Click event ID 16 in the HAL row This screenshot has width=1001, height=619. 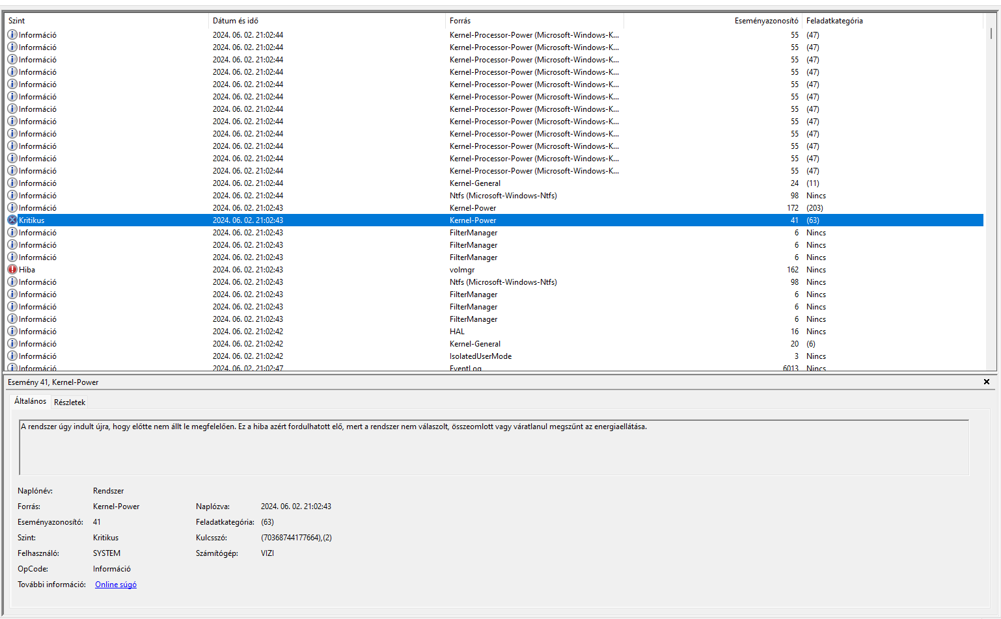point(795,332)
